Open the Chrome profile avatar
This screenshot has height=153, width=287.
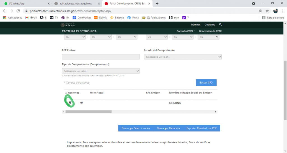(276, 11)
